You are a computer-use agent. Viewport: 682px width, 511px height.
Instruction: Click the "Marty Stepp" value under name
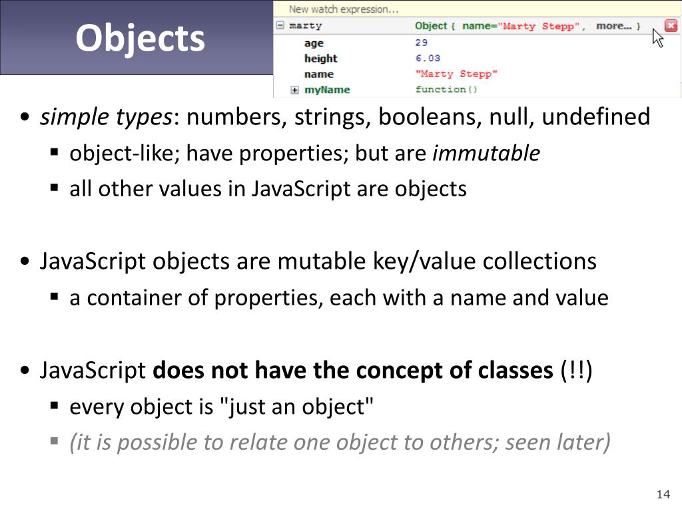(456, 74)
